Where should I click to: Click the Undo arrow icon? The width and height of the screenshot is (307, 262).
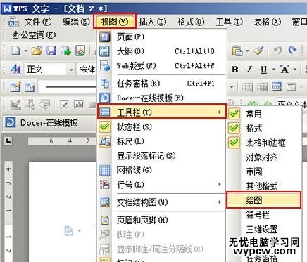click(278, 51)
